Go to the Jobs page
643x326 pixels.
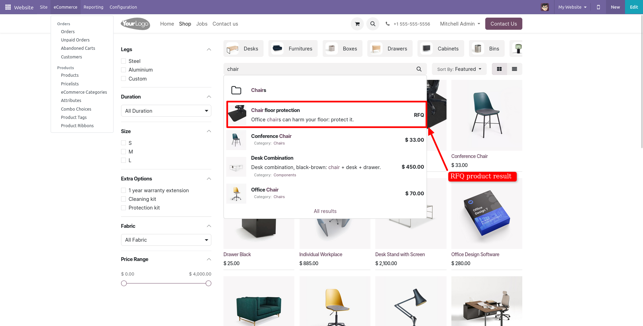202,24
